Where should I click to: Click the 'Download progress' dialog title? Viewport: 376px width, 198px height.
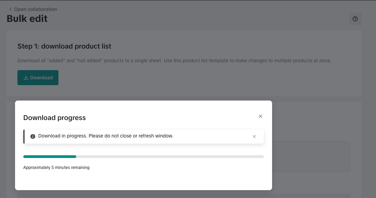click(x=54, y=118)
